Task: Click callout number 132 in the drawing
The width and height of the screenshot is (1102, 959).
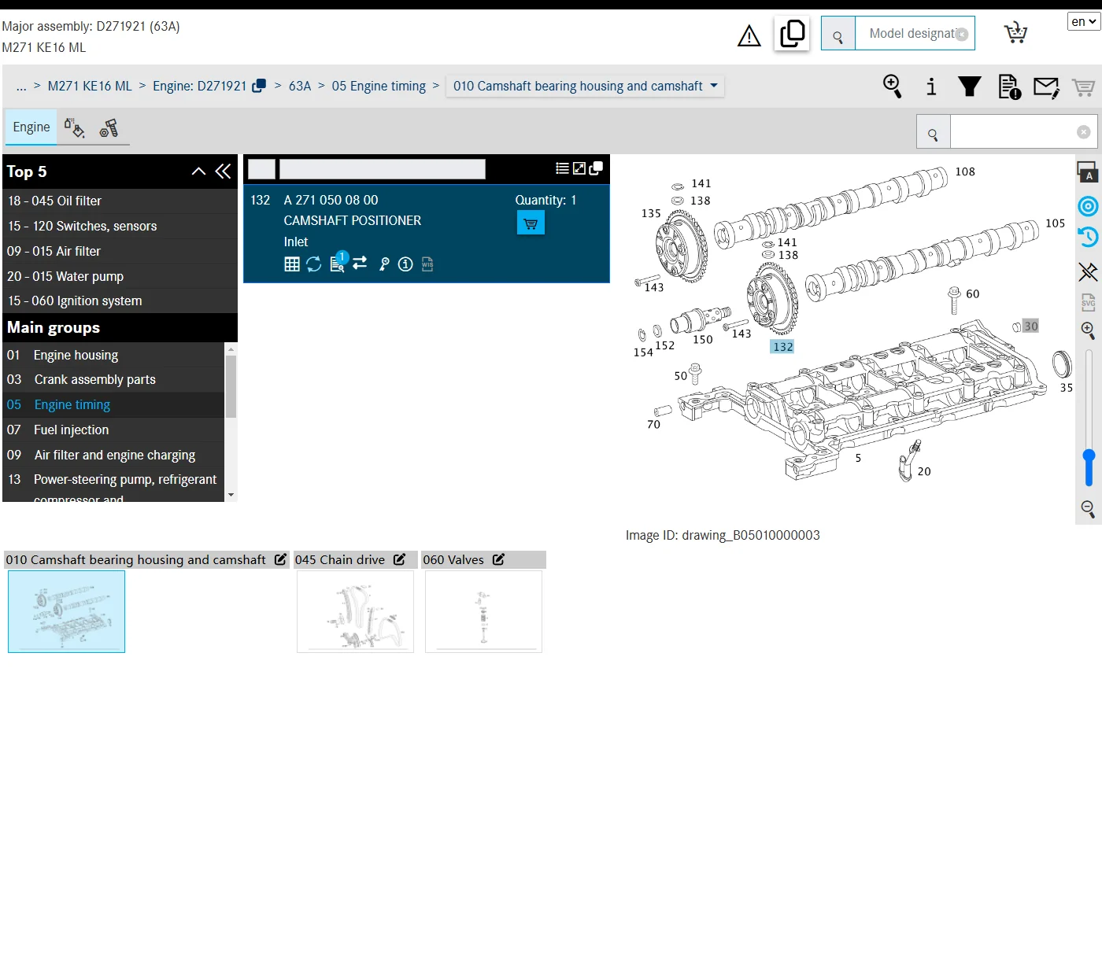Action: [x=782, y=347]
